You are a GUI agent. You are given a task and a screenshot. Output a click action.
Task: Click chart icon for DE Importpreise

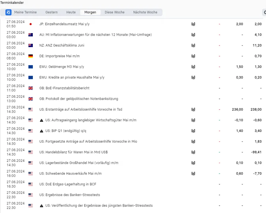(x=193, y=56)
